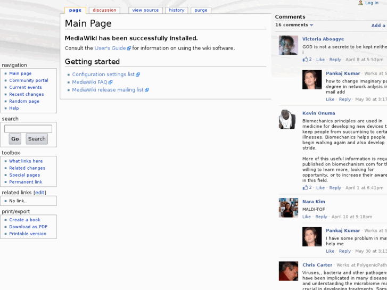This screenshot has width=387, height=290.
Task: Switch to the discussion tab
Action: 104,10
